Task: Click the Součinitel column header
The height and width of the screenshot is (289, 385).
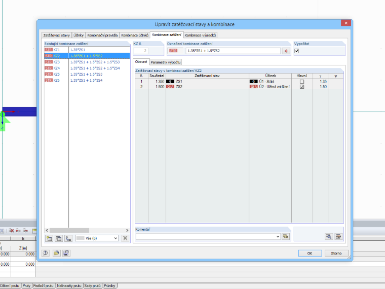Action: click(x=157, y=76)
